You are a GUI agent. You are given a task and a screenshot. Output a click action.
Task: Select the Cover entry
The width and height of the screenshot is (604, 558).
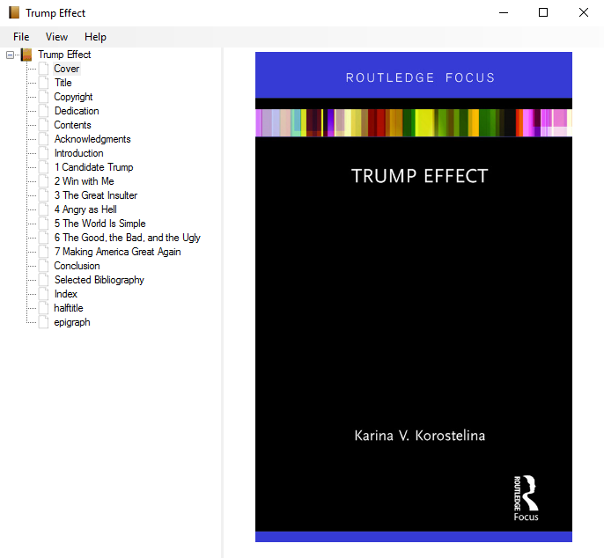[67, 69]
